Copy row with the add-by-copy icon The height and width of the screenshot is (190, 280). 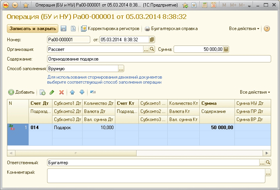pyautogui.click(x=42, y=92)
